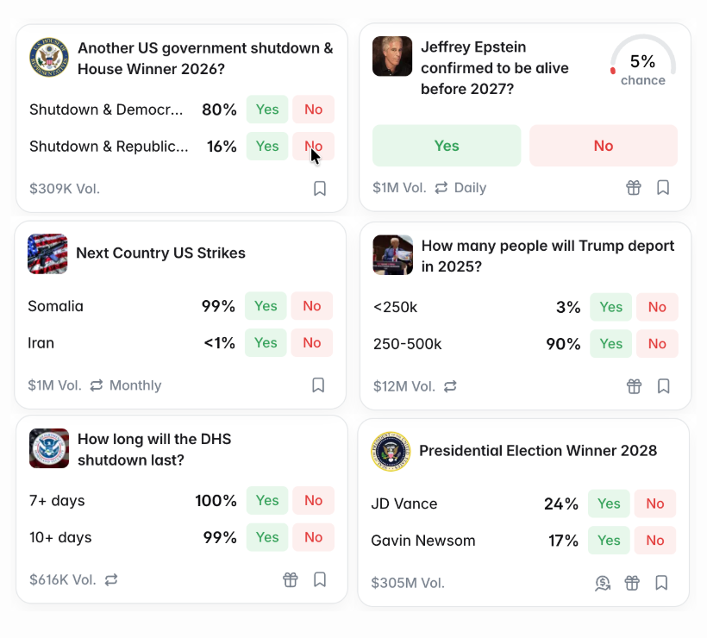Viewport: 707px width, 638px height.
Task: Open How long will DHS shutdown last
Action: click(x=154, y=449)
